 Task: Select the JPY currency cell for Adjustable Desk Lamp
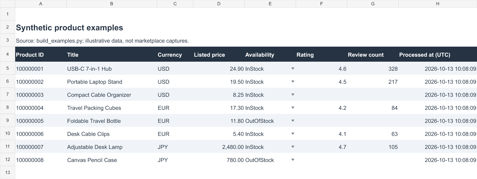pos(175,147)
